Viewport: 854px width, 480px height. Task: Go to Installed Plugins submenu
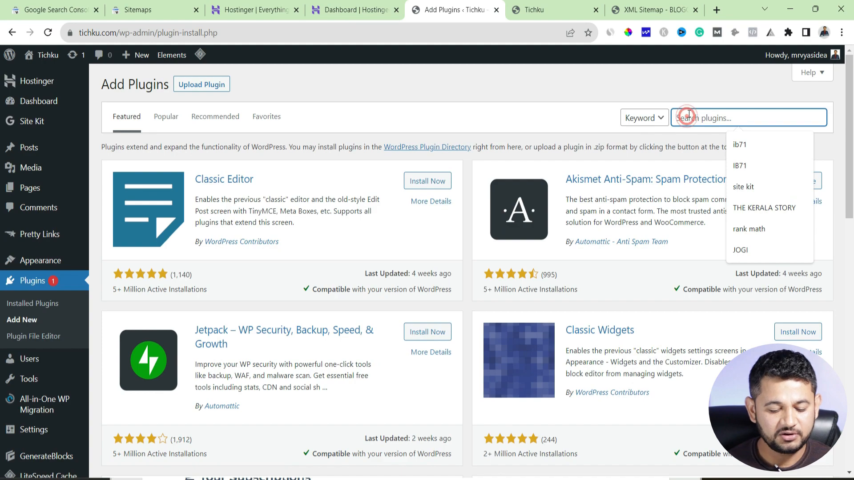[32, 303]
